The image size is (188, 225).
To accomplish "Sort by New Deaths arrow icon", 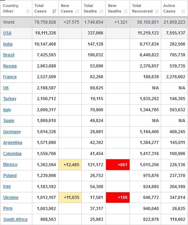I will 125,11.
